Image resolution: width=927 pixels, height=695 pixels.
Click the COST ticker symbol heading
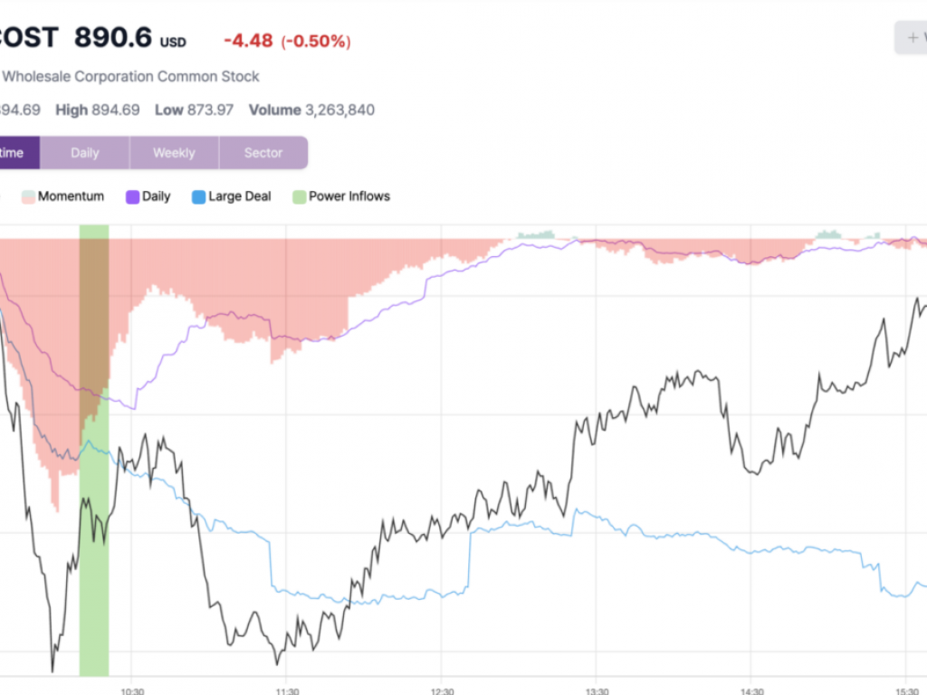pos(29,38)
